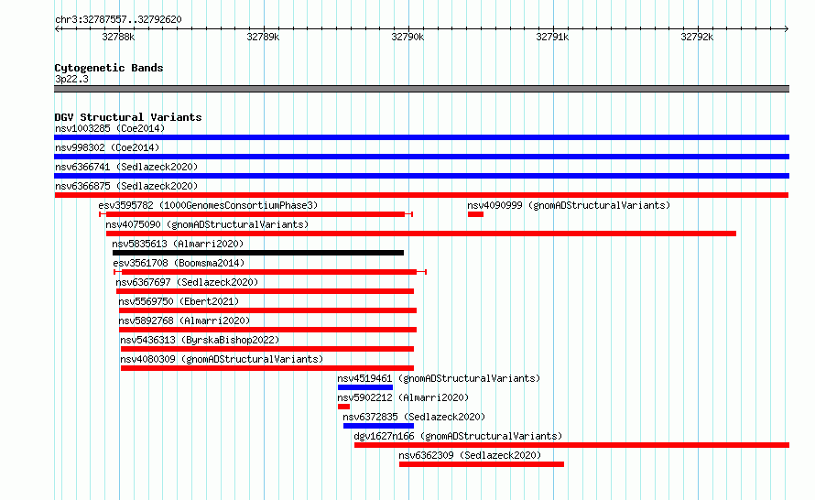Open nsv6362309 (Sedlazeck2020) label

470,455
